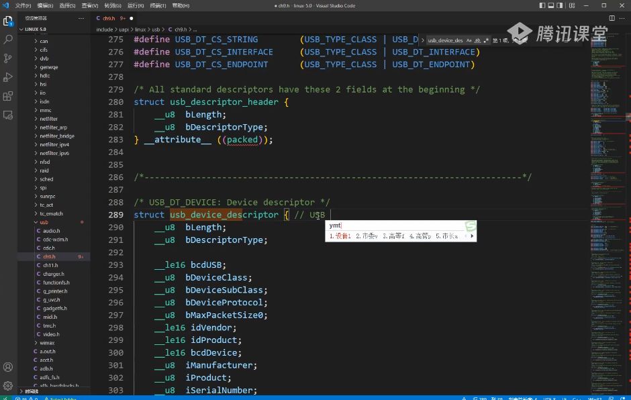631x400 pixels.
Task: Open the Explorer view in activity bar
Action: 8,21
